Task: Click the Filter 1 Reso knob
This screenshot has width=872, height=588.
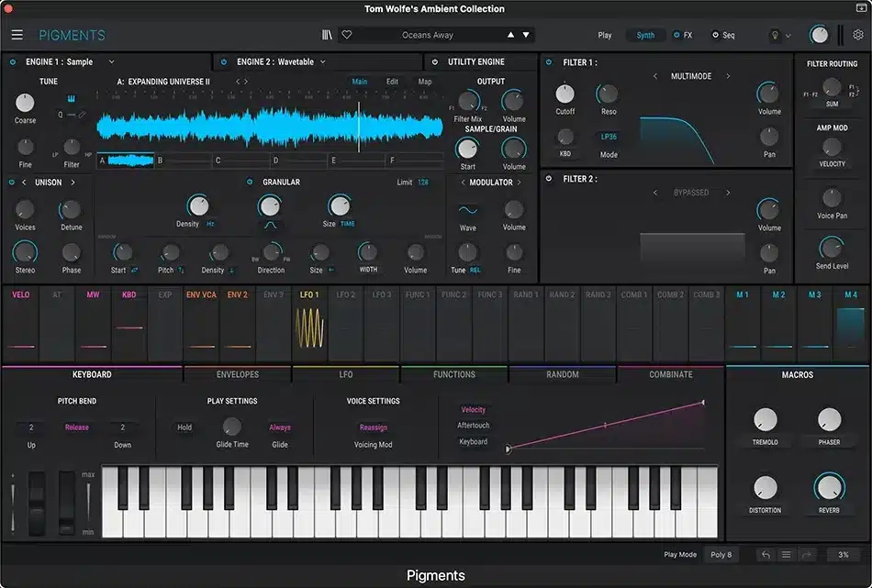Action: click(608, 94)
